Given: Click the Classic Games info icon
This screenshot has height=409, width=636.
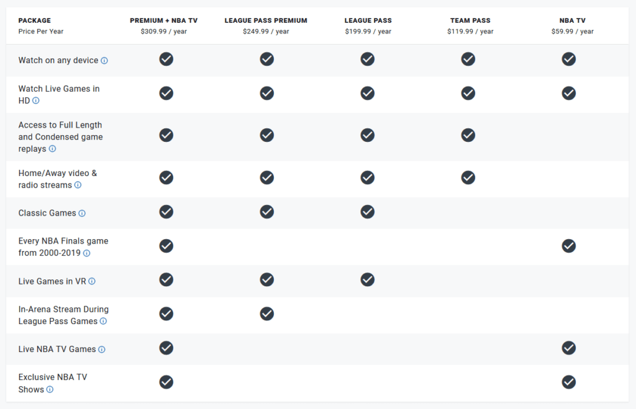Looking at the screenshot, I should click(82, 213).
